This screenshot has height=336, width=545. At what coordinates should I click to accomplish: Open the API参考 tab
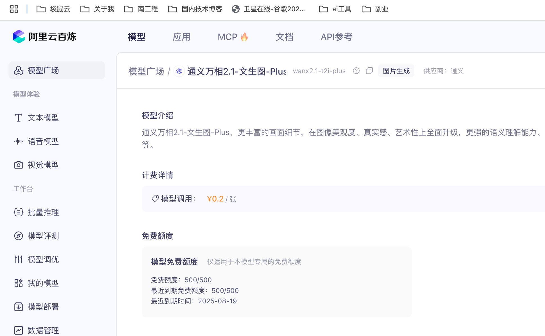[337, 37]
